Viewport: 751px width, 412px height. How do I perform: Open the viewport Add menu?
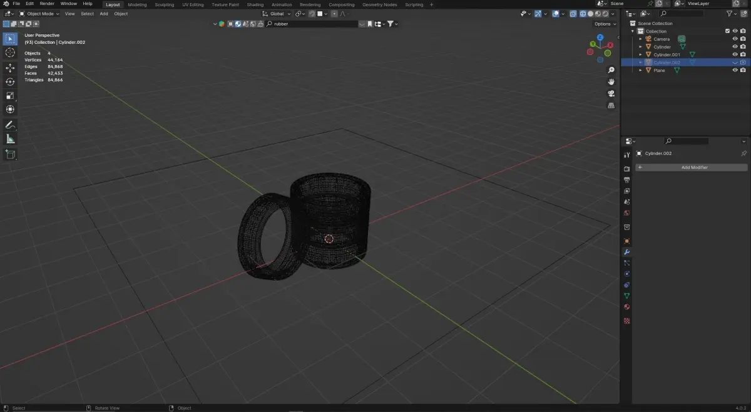point(104,14)
